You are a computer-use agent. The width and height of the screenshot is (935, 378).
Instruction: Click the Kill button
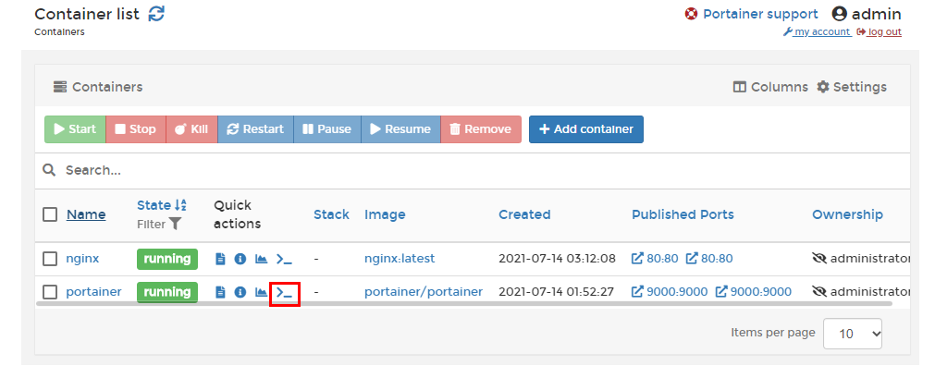[191, 129]
